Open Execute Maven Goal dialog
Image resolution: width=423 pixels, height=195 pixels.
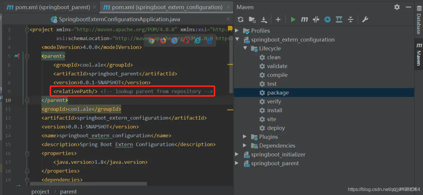pyautogui.click(x=305, y=20)
